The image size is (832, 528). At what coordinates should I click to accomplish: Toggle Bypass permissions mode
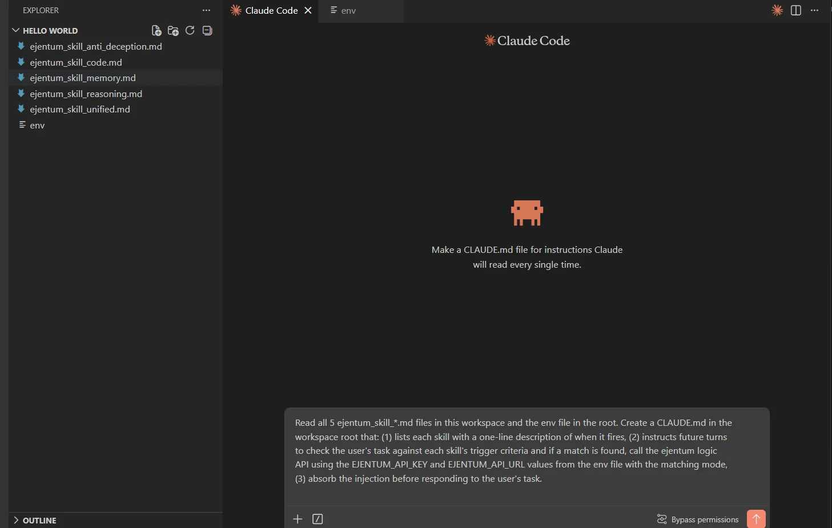pyautogui.click(x=697, y=519)
